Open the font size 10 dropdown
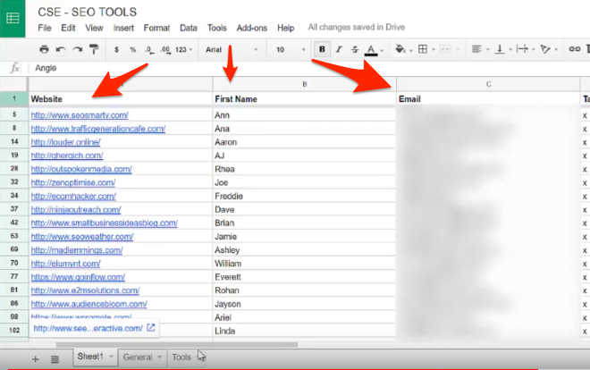The height and width of the screenshot is (370, 590). coord(288,49)
